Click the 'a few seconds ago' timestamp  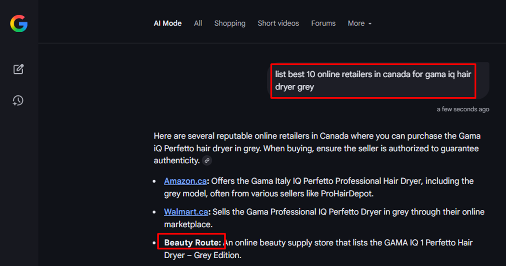[x=463, y=109]
